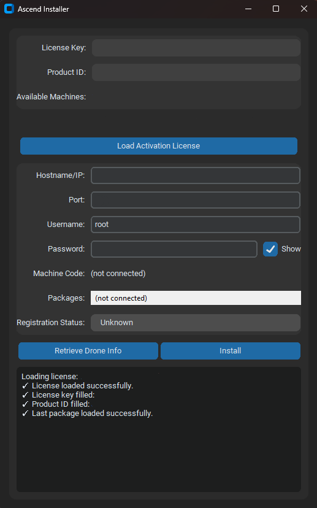Image resolution: width=317 pixels, height=508 pixels.
Task: Click the 'License loaded successfully.' log line
Action: tap(77, 385)
